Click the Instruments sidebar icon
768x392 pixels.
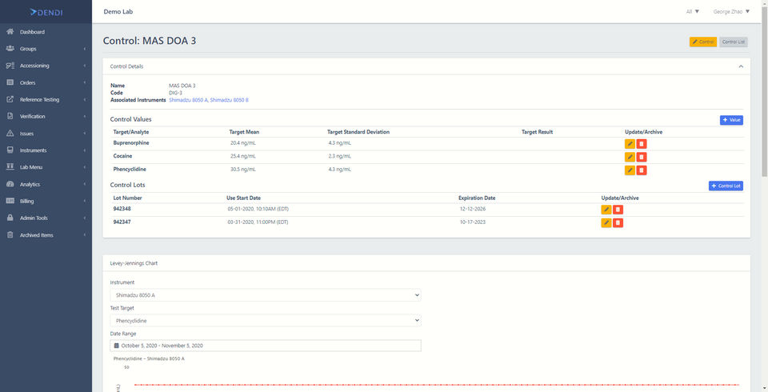point(10,150)
